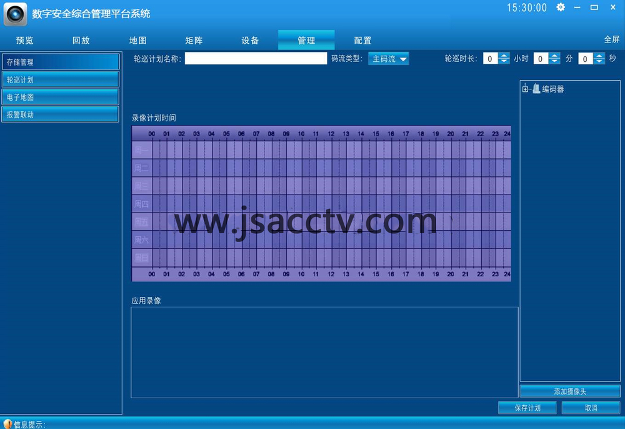Decrease the 轮巡时长 seconds value
This screenshot has height=429, width=625.
(599, 61)
